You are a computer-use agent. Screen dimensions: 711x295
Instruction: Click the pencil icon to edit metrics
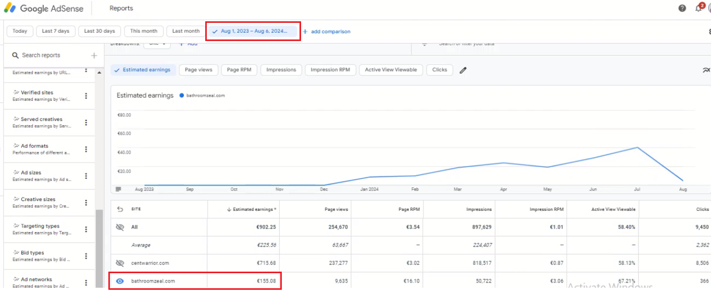[463, 70]
